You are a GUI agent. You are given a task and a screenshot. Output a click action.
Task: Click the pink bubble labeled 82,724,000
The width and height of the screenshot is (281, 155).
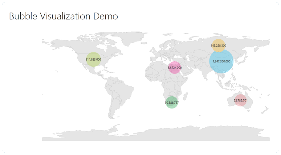point(174,68)
